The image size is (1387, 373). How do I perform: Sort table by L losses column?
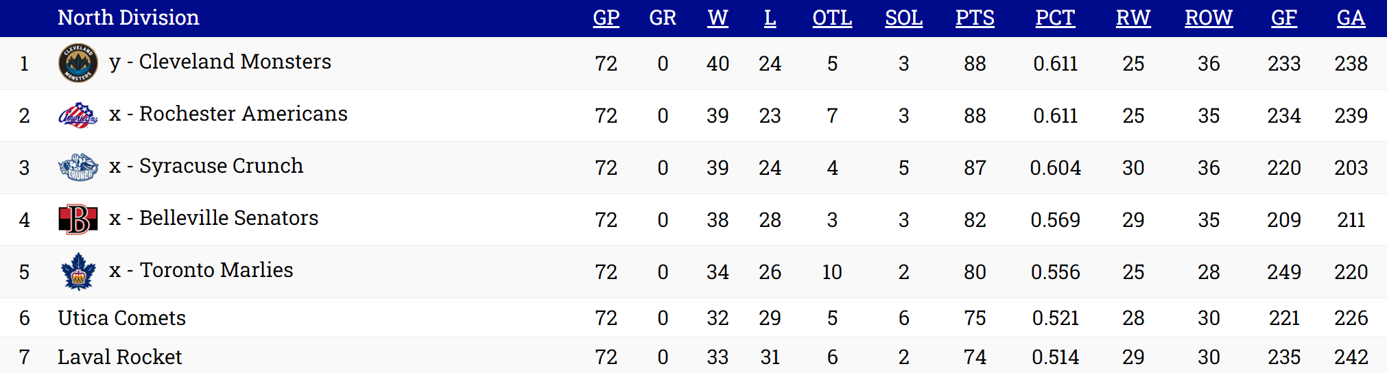(770, 18)
